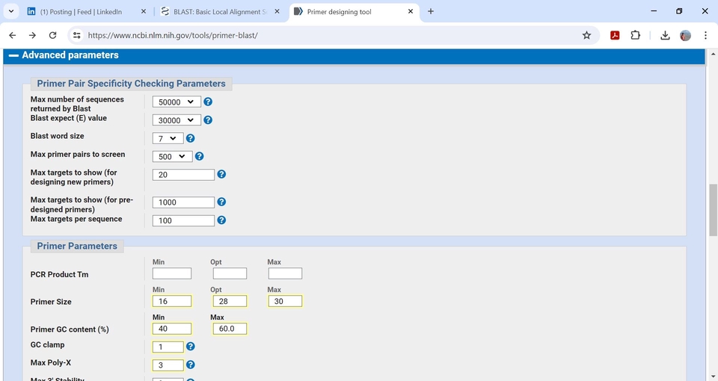Click help icon beside Max Poly-X field

pos(191,365)
